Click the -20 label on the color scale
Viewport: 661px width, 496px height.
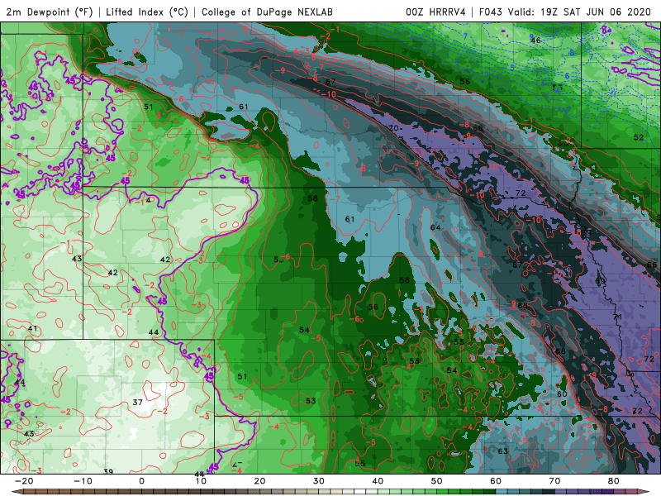click(24, 481)
